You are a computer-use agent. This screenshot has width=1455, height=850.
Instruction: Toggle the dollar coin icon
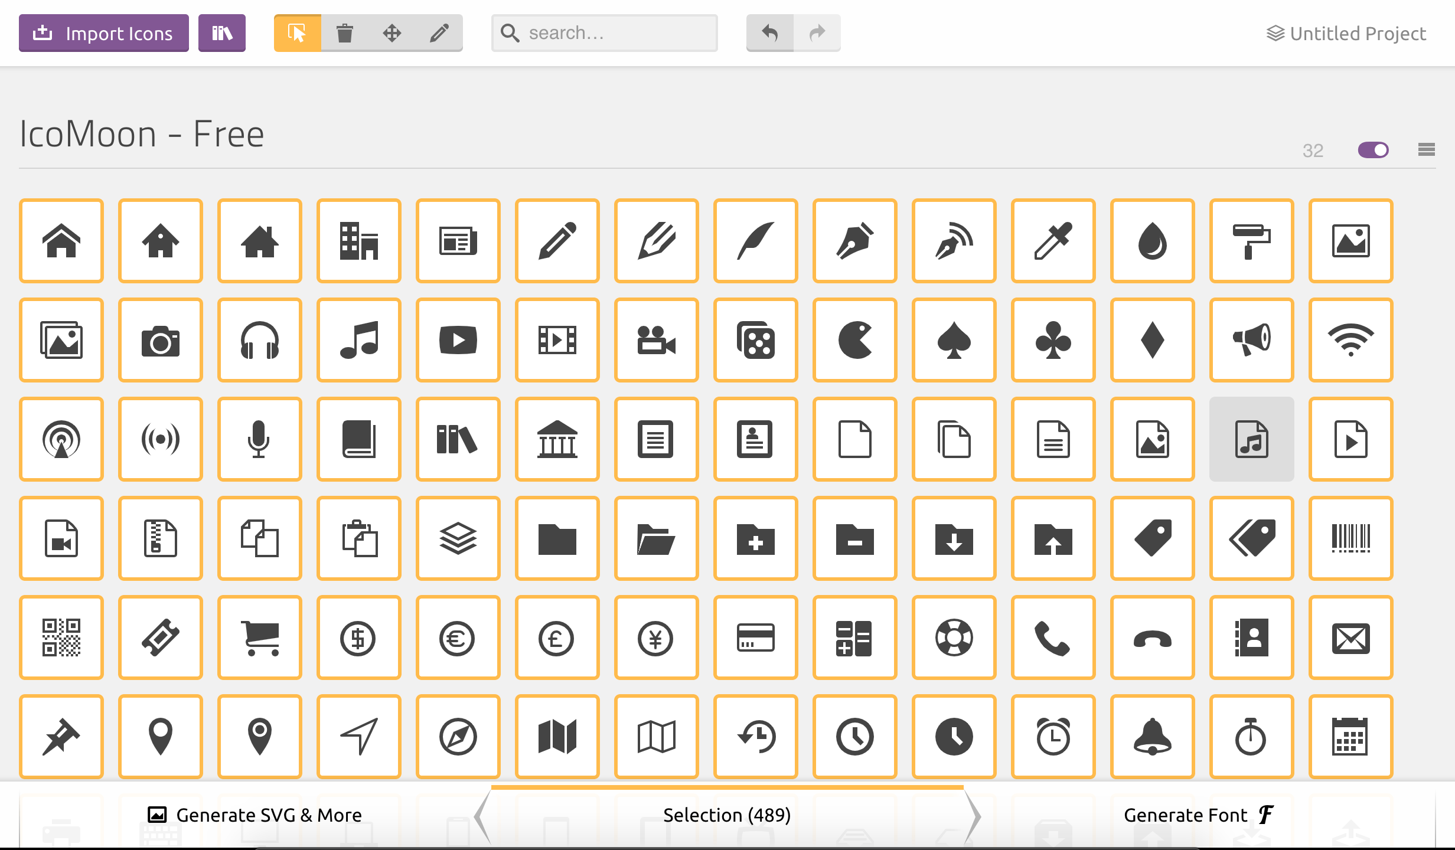tap(359, 637)
